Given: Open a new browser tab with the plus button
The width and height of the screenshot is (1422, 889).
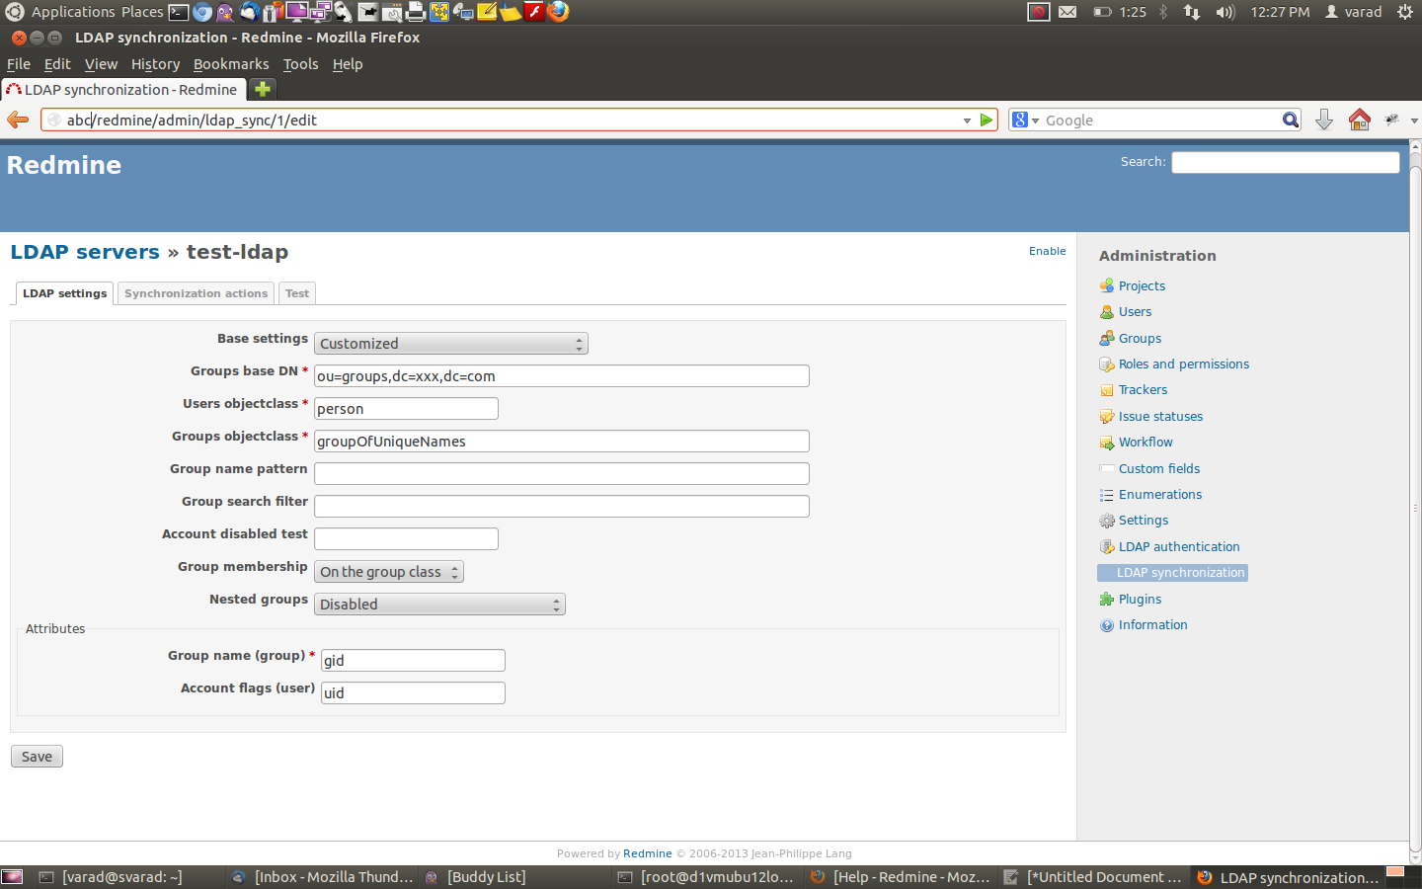Looking at the screenshot, I should (x=262, y=89).
